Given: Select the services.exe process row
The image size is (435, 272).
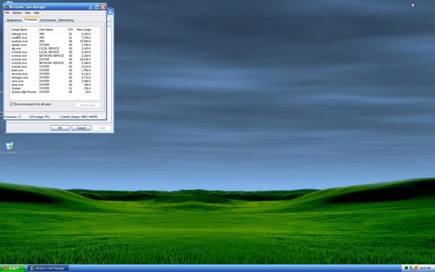Looking at the screenshot, I should pos(51,74).
